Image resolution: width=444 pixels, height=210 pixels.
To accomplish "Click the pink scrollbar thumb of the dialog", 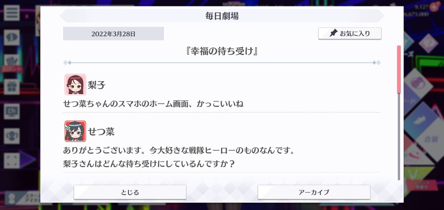I will pos(399,69).
